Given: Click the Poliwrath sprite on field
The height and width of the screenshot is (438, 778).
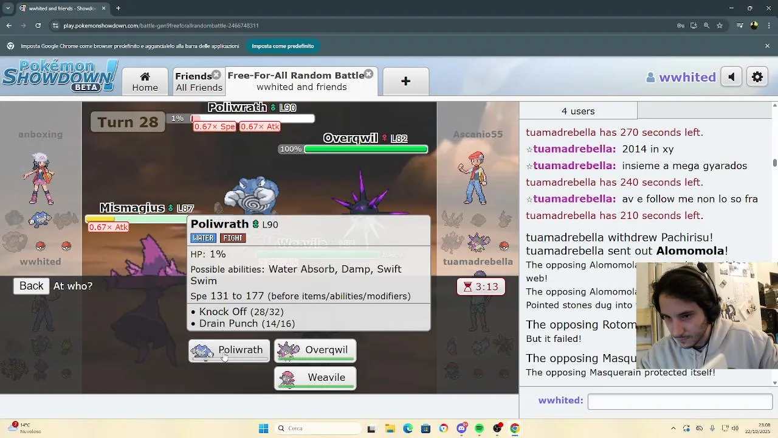Looking at the screenshot, I should 252,196.
